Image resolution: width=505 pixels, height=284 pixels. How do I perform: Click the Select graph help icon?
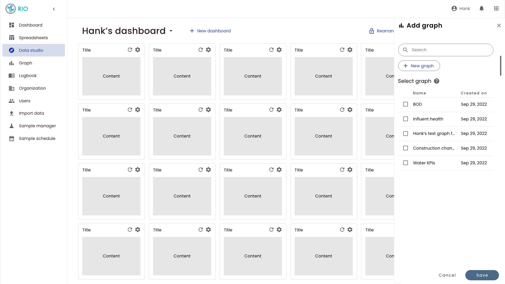(437, 81)
